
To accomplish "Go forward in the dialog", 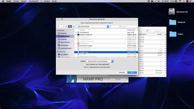I will (x=62, y=26).
